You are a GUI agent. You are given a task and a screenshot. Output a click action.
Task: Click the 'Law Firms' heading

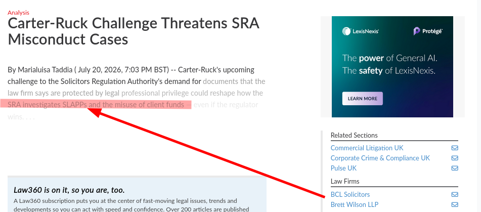[x=345, y=181]
